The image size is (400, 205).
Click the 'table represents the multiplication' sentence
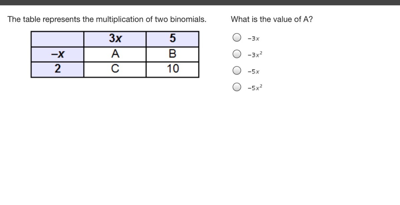point(107,19)
